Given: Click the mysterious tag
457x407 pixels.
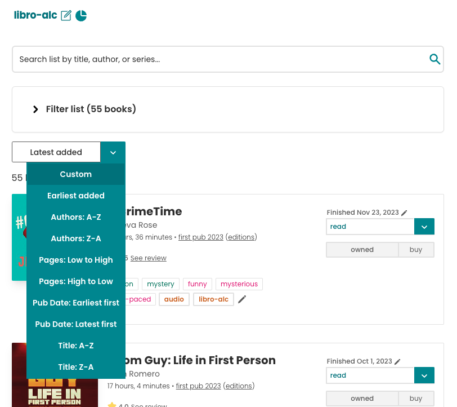Looking at the screenshot, I should click(239, 284).
